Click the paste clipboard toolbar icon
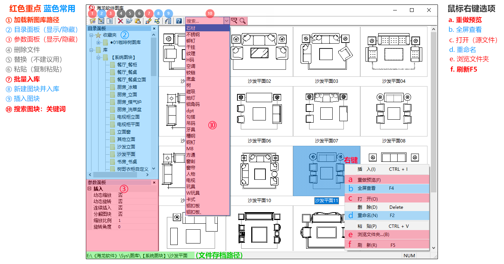Viewport: 504px width, 264px height. [x=138, y=21]
